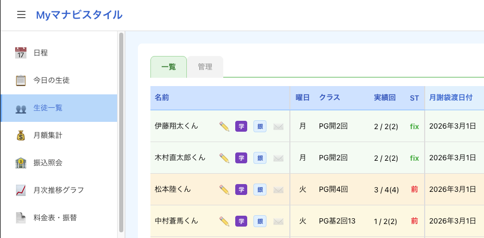Click the bank icon for 振込照会
Screen dimensions: 484x238
coord(21,163)
